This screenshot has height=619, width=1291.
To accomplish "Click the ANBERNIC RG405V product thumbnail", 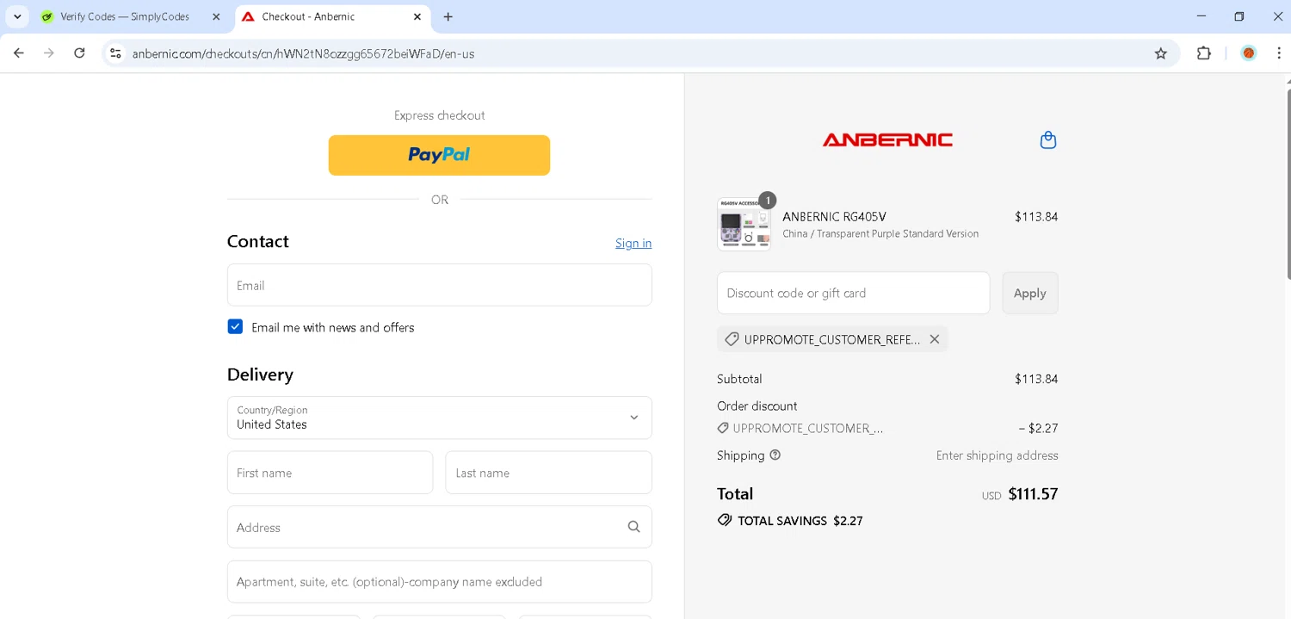I will (744, 225).
